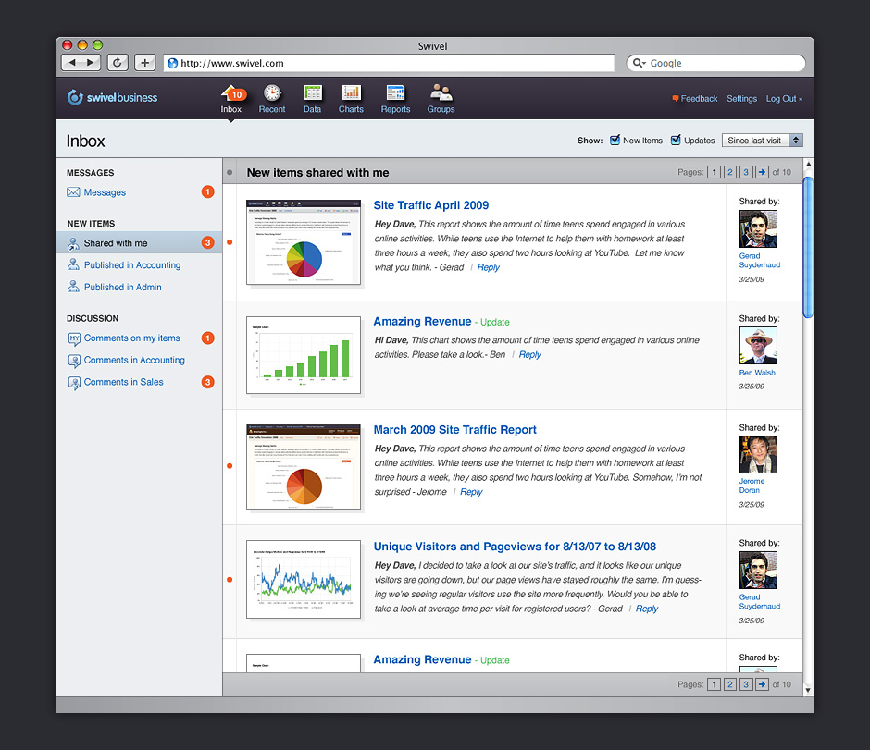Image resolution: width=870 pixels, height=750 pixels.
Task: Select Comments in Sales in sidebar
Action: [x=123, y=382]
